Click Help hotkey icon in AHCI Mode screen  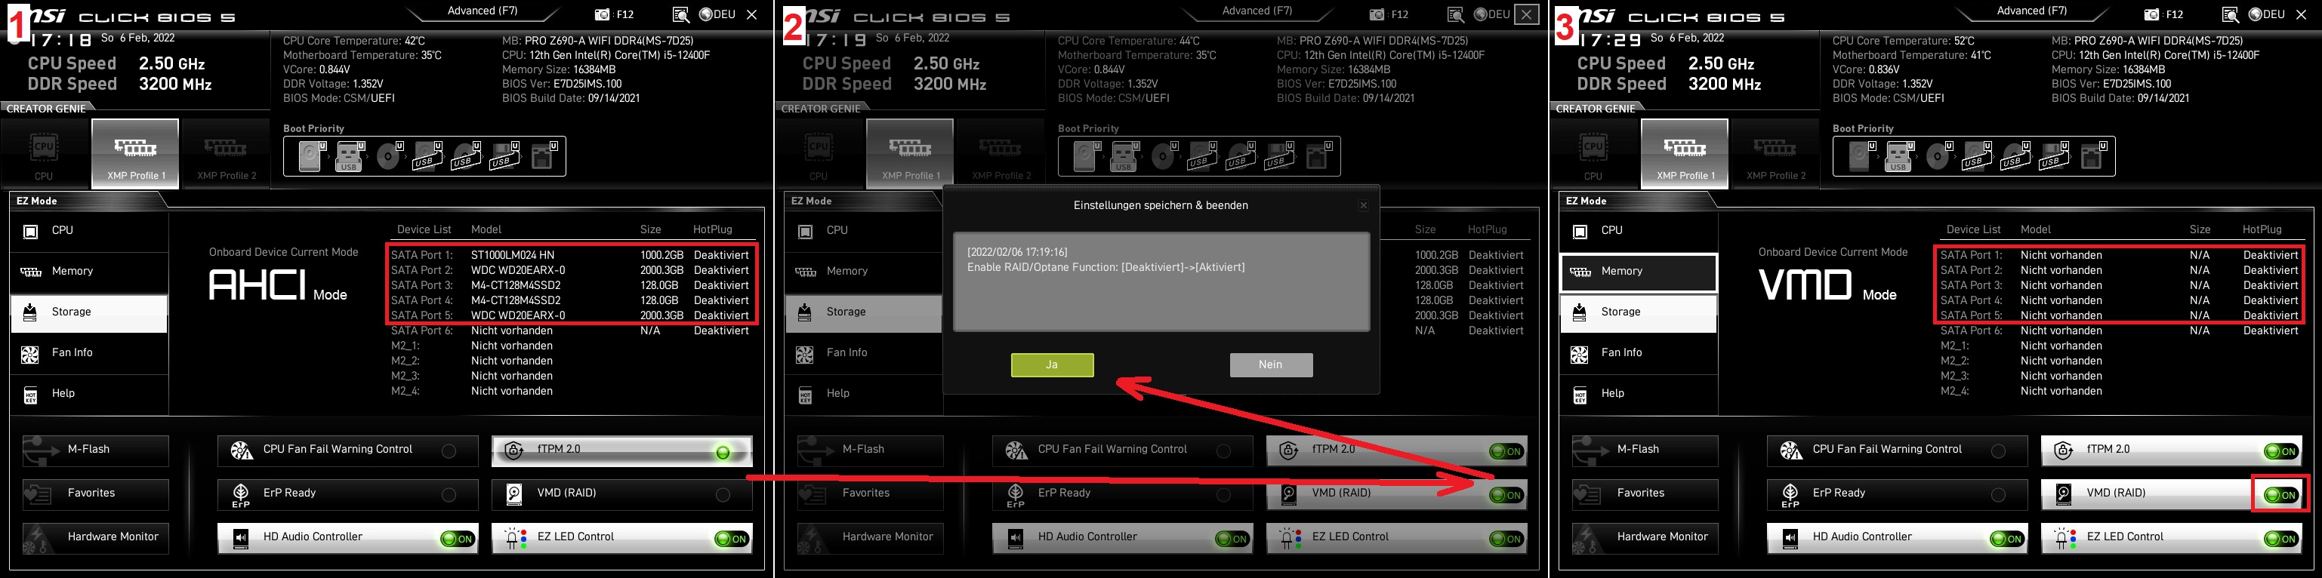tap(31, 395)
